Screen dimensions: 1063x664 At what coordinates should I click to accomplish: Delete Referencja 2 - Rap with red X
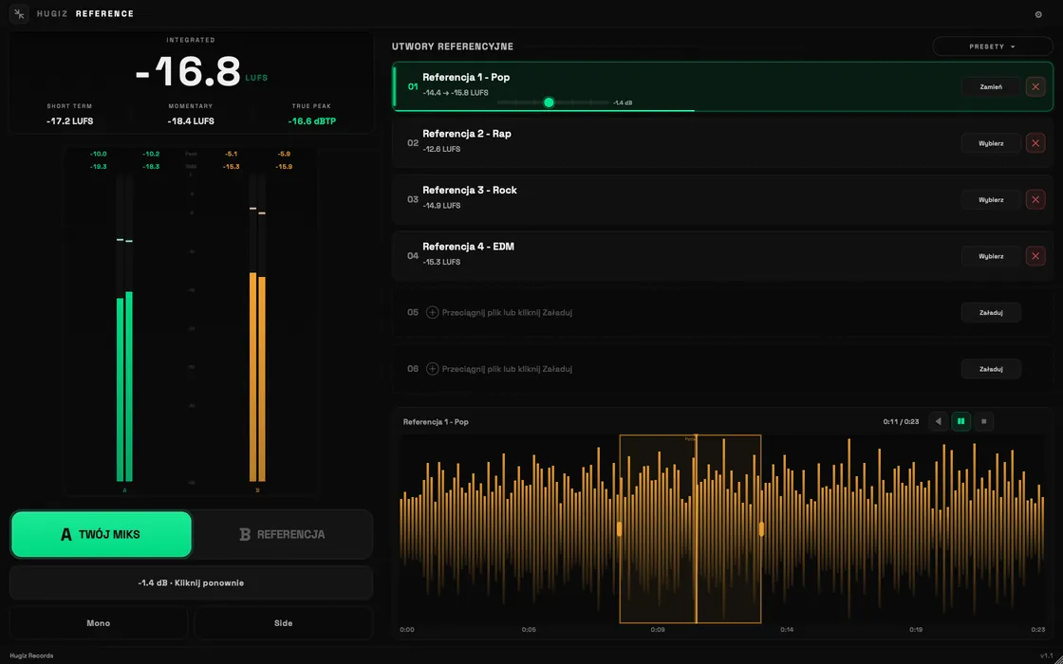coord(1035,143)
